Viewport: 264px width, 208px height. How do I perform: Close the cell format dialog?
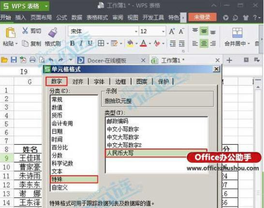pyautogui.click(x=216, y=69)
